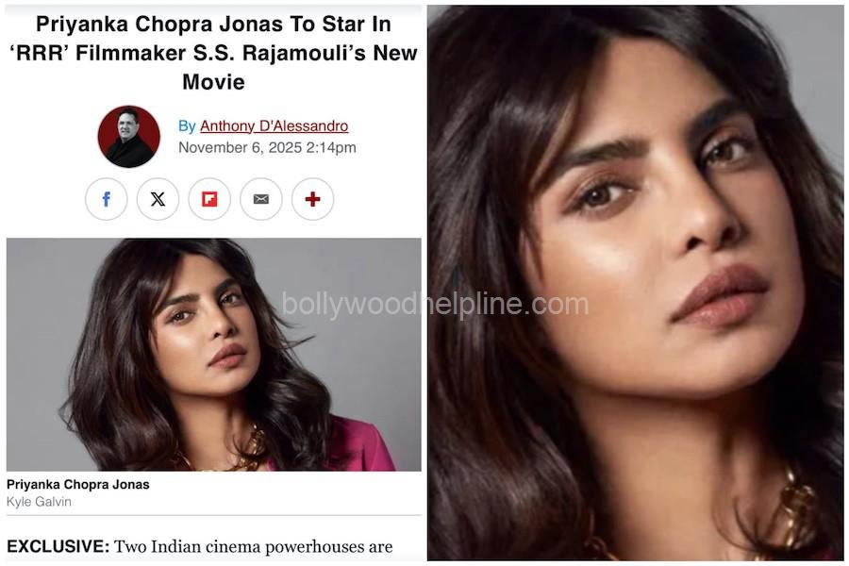Share the article on X
Viewport: 849px width, 566px height.
[x=158, y=199]
